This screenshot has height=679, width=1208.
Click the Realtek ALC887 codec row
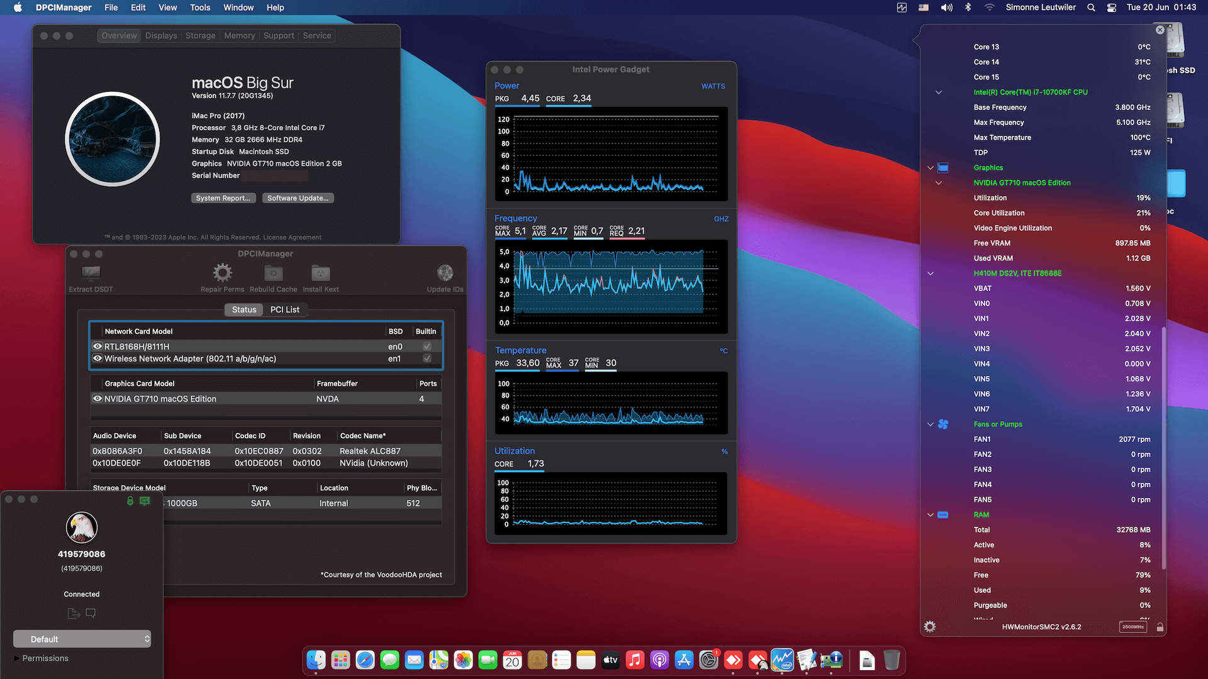[266, 451]
